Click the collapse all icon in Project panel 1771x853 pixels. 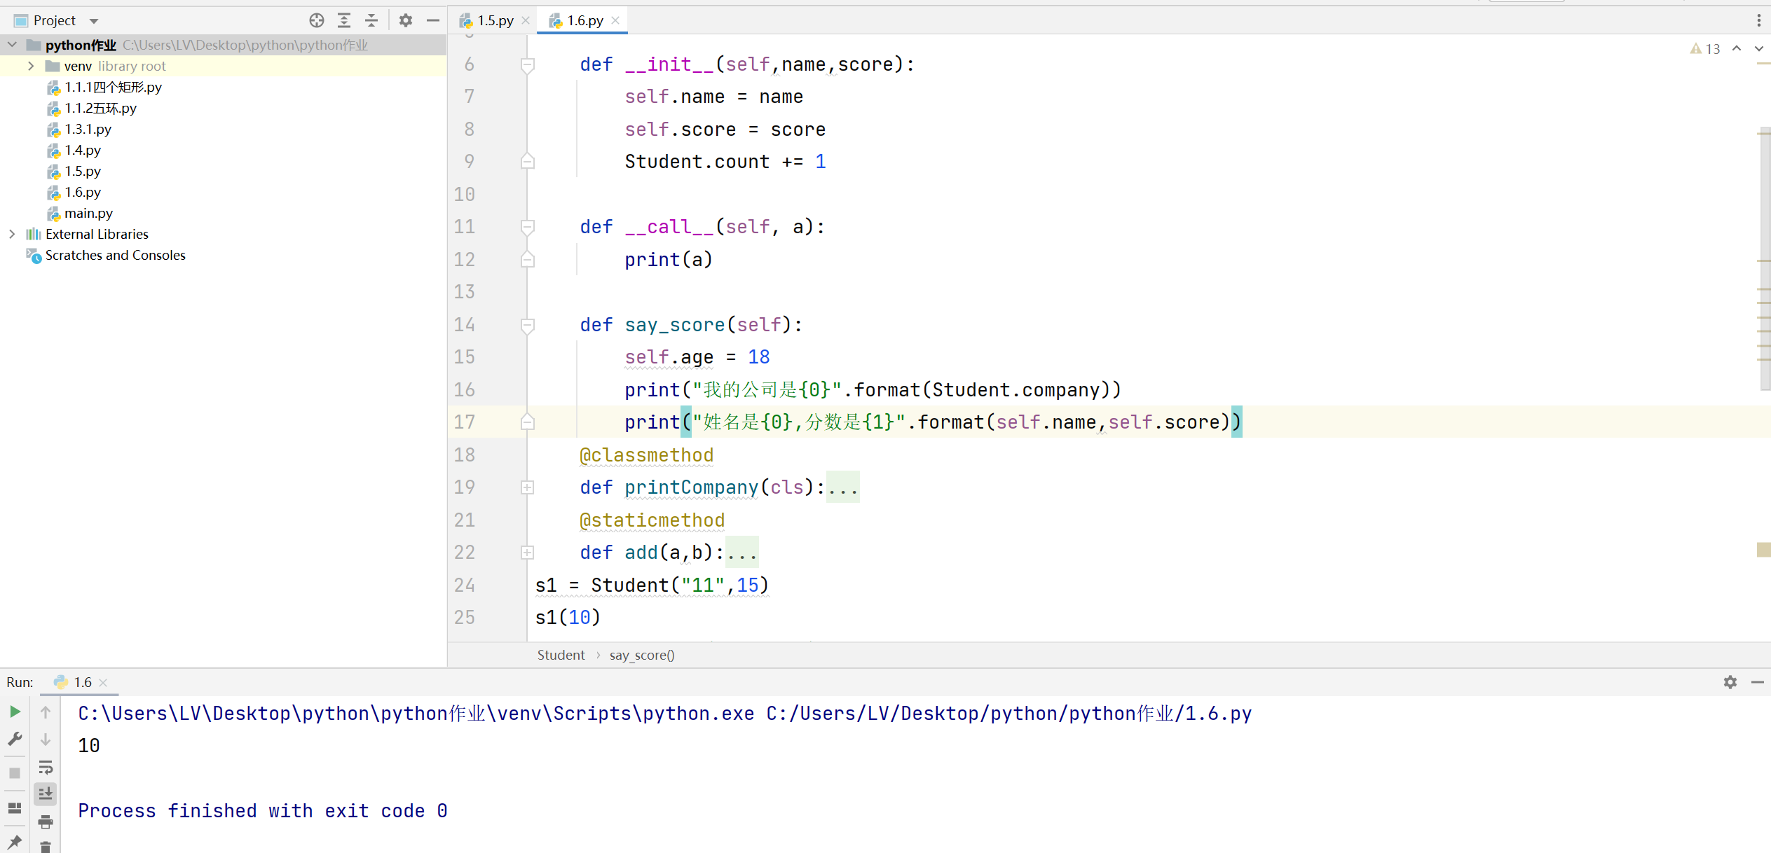point(371,20)
